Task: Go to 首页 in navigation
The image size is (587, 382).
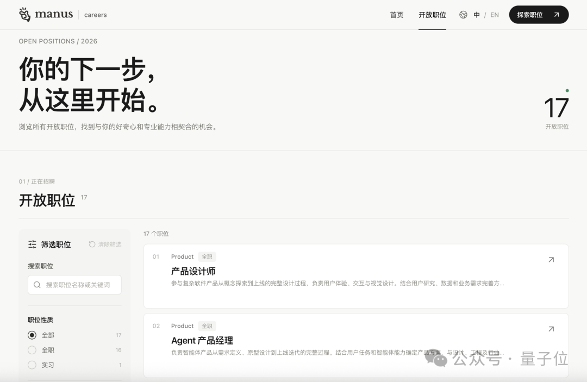Action: pyautogui.click(x=396, y=15)
